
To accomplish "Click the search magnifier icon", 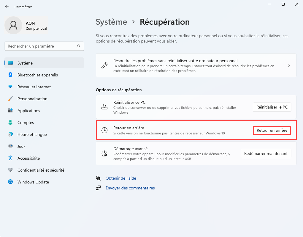I will pos(78,46).
